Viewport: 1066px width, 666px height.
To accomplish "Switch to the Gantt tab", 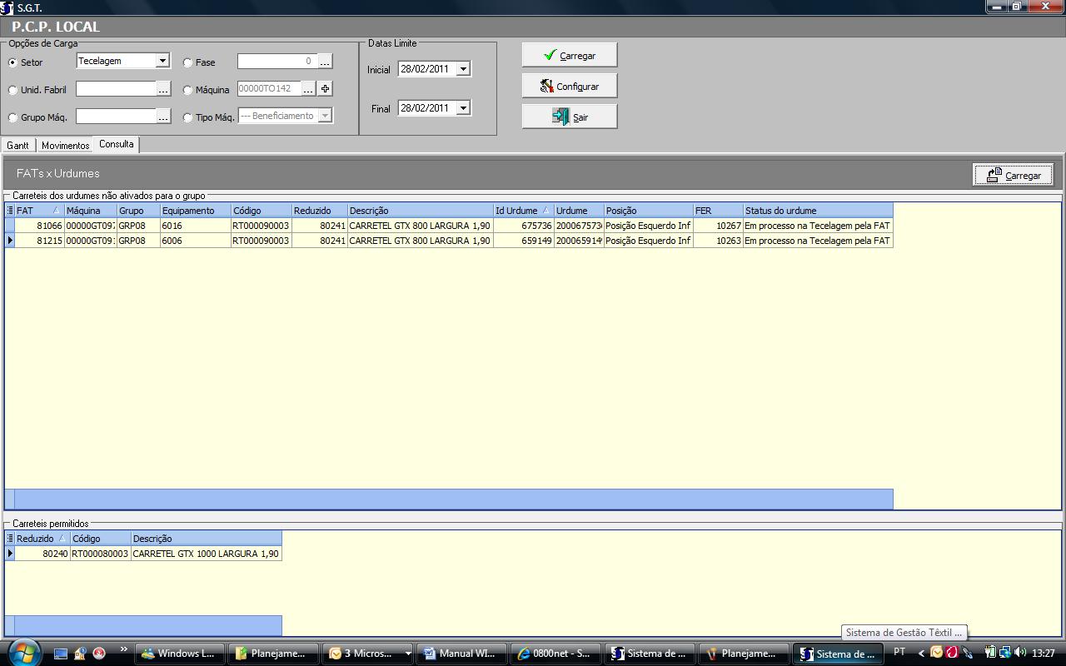I will (17, 146).
